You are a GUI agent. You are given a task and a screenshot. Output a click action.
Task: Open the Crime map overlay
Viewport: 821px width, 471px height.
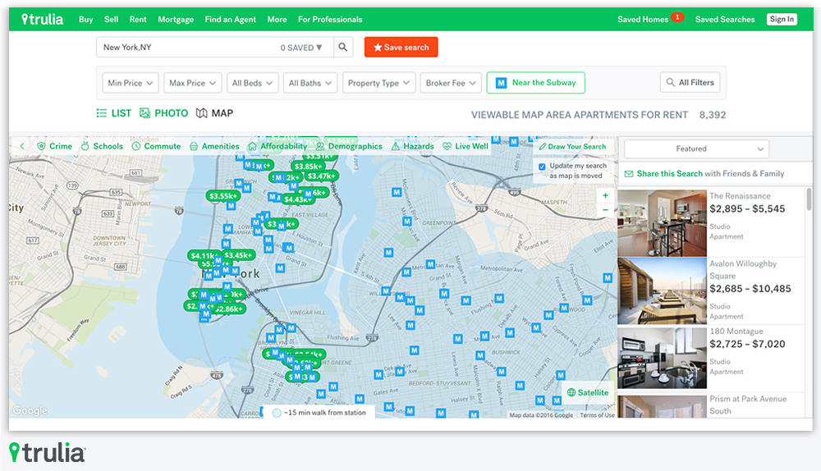[x=55, y=147]
